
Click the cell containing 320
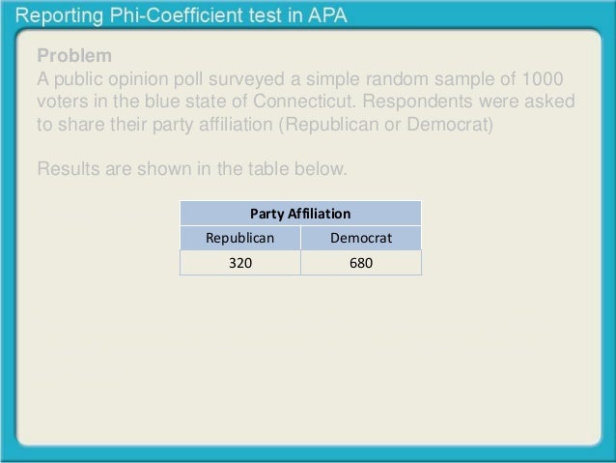240,263
